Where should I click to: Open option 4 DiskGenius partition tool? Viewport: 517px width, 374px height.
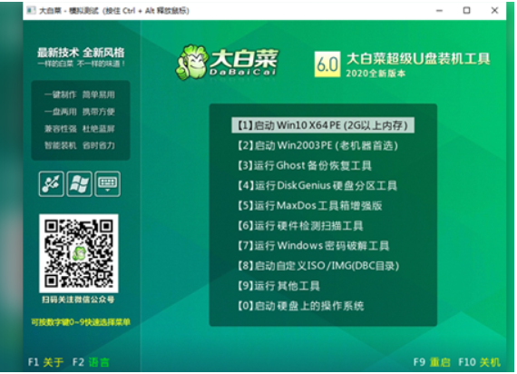[317, 185]
